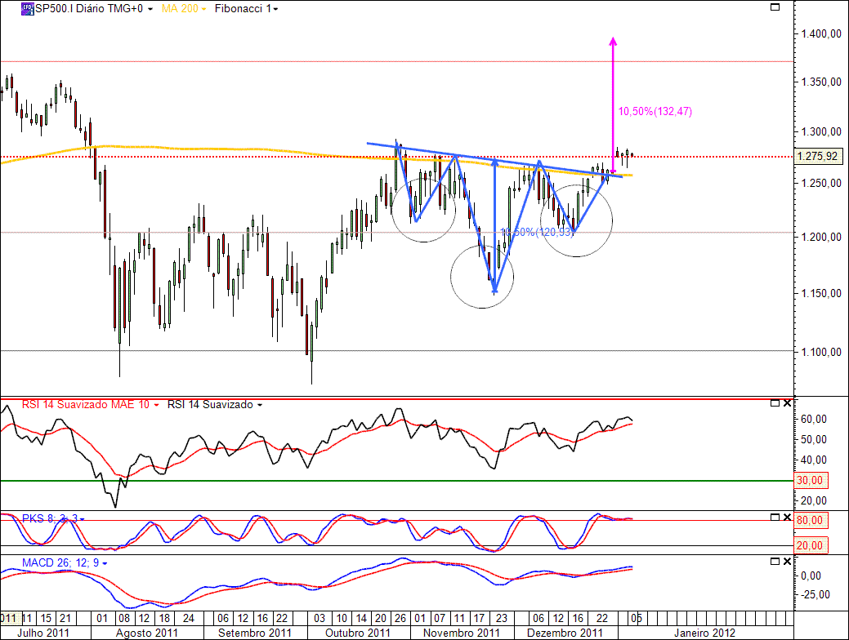The height and width of the screenshot is (640, 849).
Task: Click the Julho 2011 month label
Action: pyautogui.click(x=43, y=633)
